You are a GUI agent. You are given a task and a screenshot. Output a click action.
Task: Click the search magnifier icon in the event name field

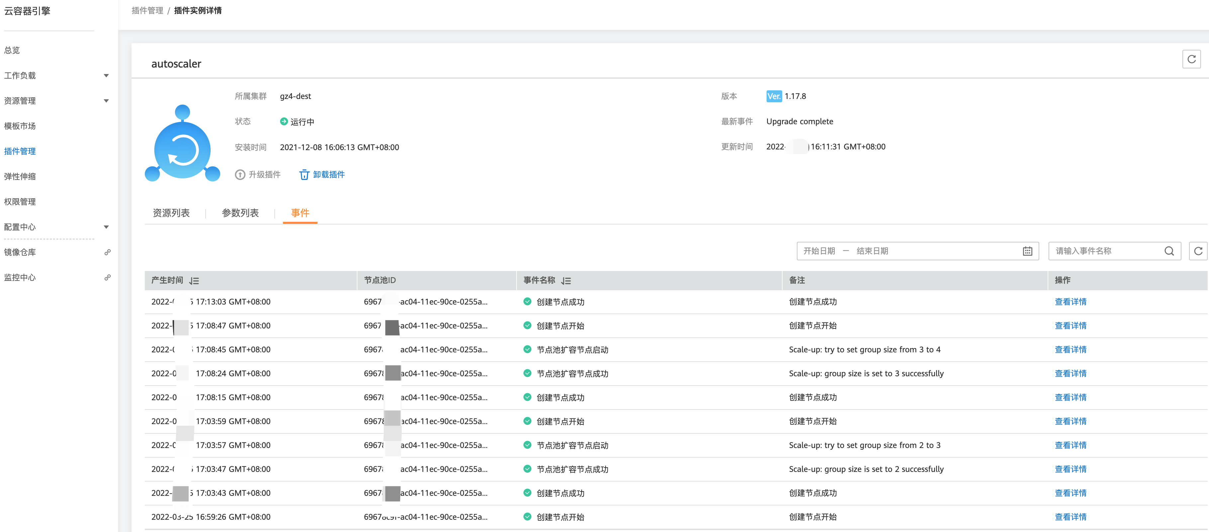coord(1168,251)
